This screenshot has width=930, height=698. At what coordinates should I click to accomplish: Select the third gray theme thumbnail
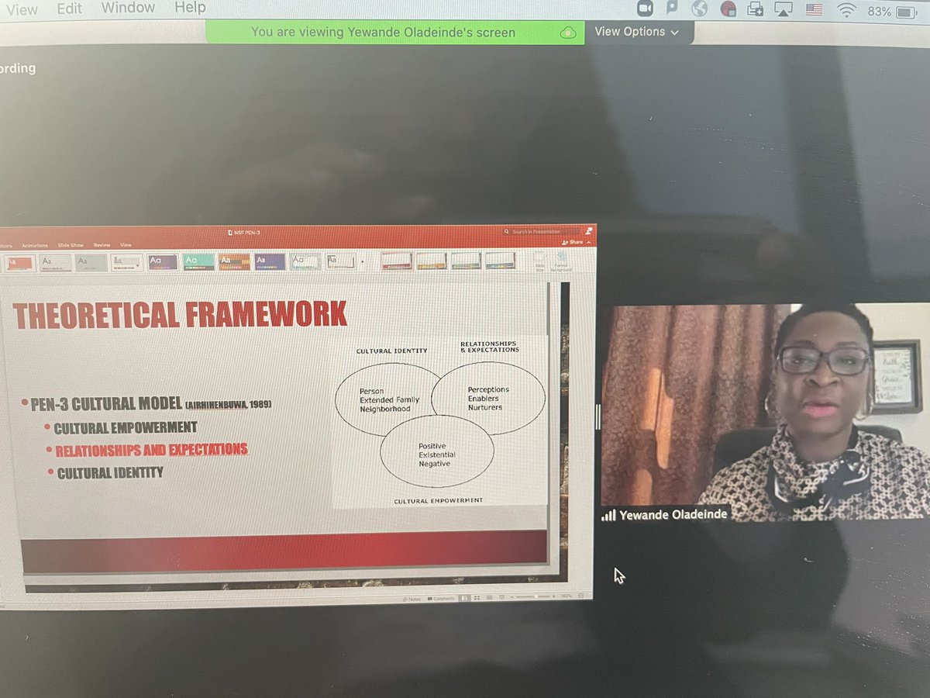(x=91, y=263)
